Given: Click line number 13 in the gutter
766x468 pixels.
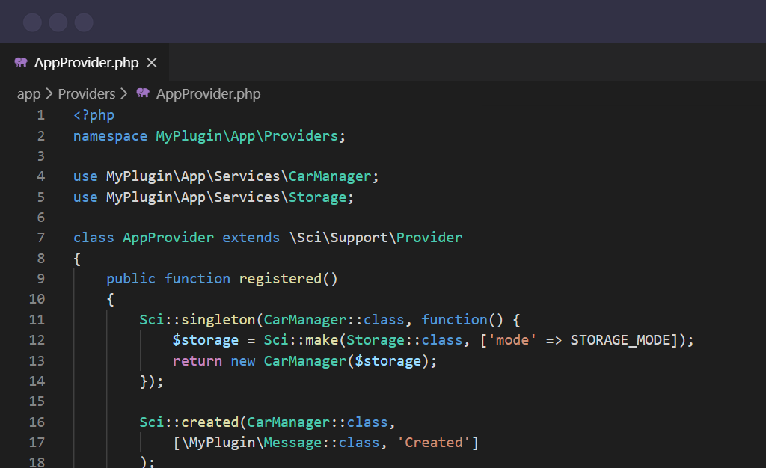Looking at the screenshot, I should pos(37,360).
